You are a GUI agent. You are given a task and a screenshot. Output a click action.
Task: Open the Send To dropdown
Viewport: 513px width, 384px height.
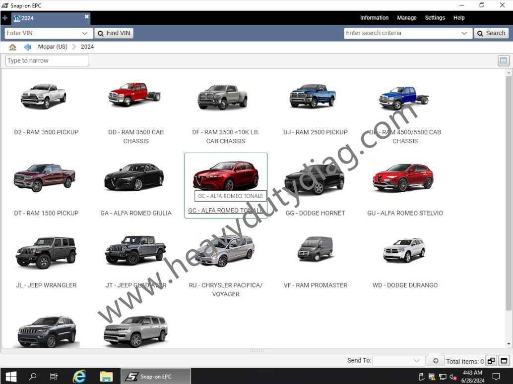[x=399, y=361]
